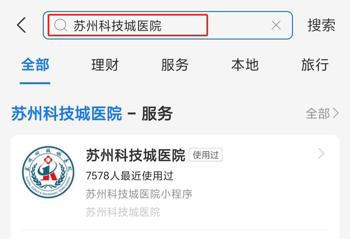
Task: Focus the search field containing 苏州科技城医院
Action: [x=168, y=25]
